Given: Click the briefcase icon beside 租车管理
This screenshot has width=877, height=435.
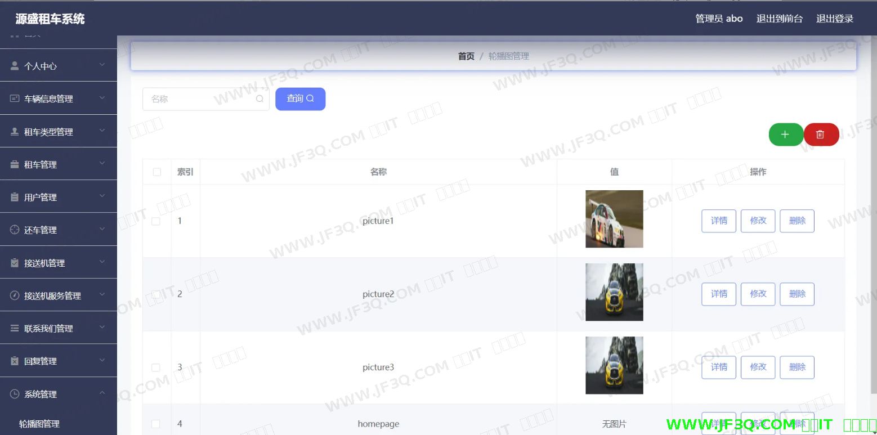Looking at the screenshot, I should point(15,164).
